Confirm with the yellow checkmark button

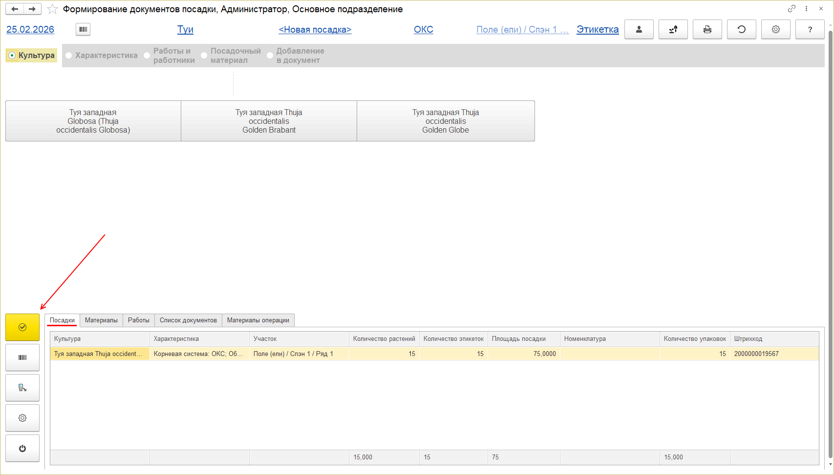22,327
